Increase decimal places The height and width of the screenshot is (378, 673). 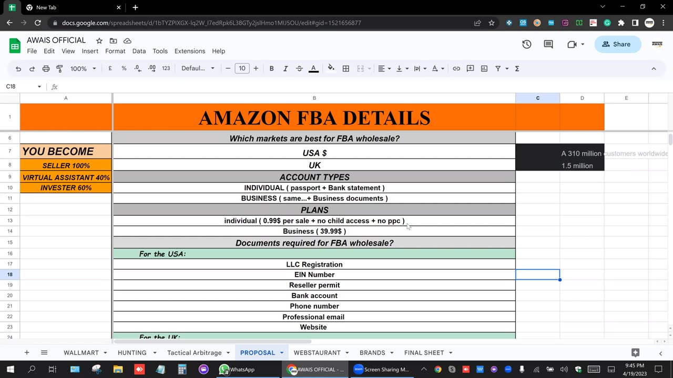(x=152, y=68)
